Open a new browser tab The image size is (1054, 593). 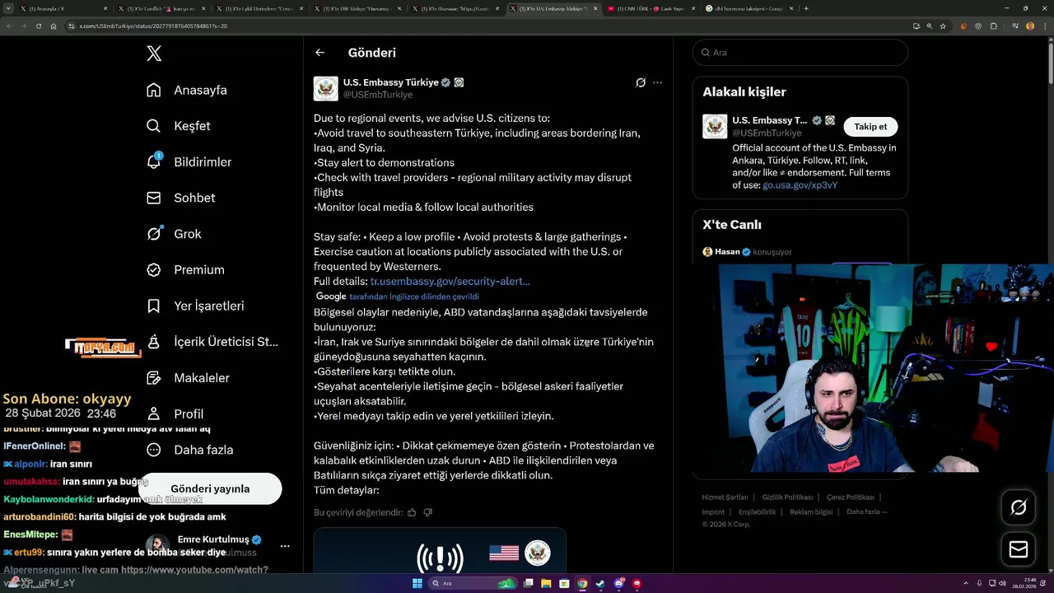tap(806, 8)
